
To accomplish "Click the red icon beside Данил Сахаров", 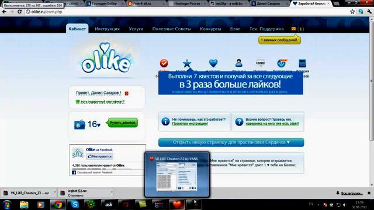I will pos(127,93).
